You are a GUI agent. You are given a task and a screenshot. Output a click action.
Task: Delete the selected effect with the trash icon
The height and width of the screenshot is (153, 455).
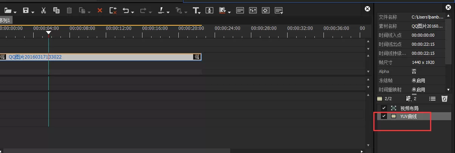[x=444, y=99]
